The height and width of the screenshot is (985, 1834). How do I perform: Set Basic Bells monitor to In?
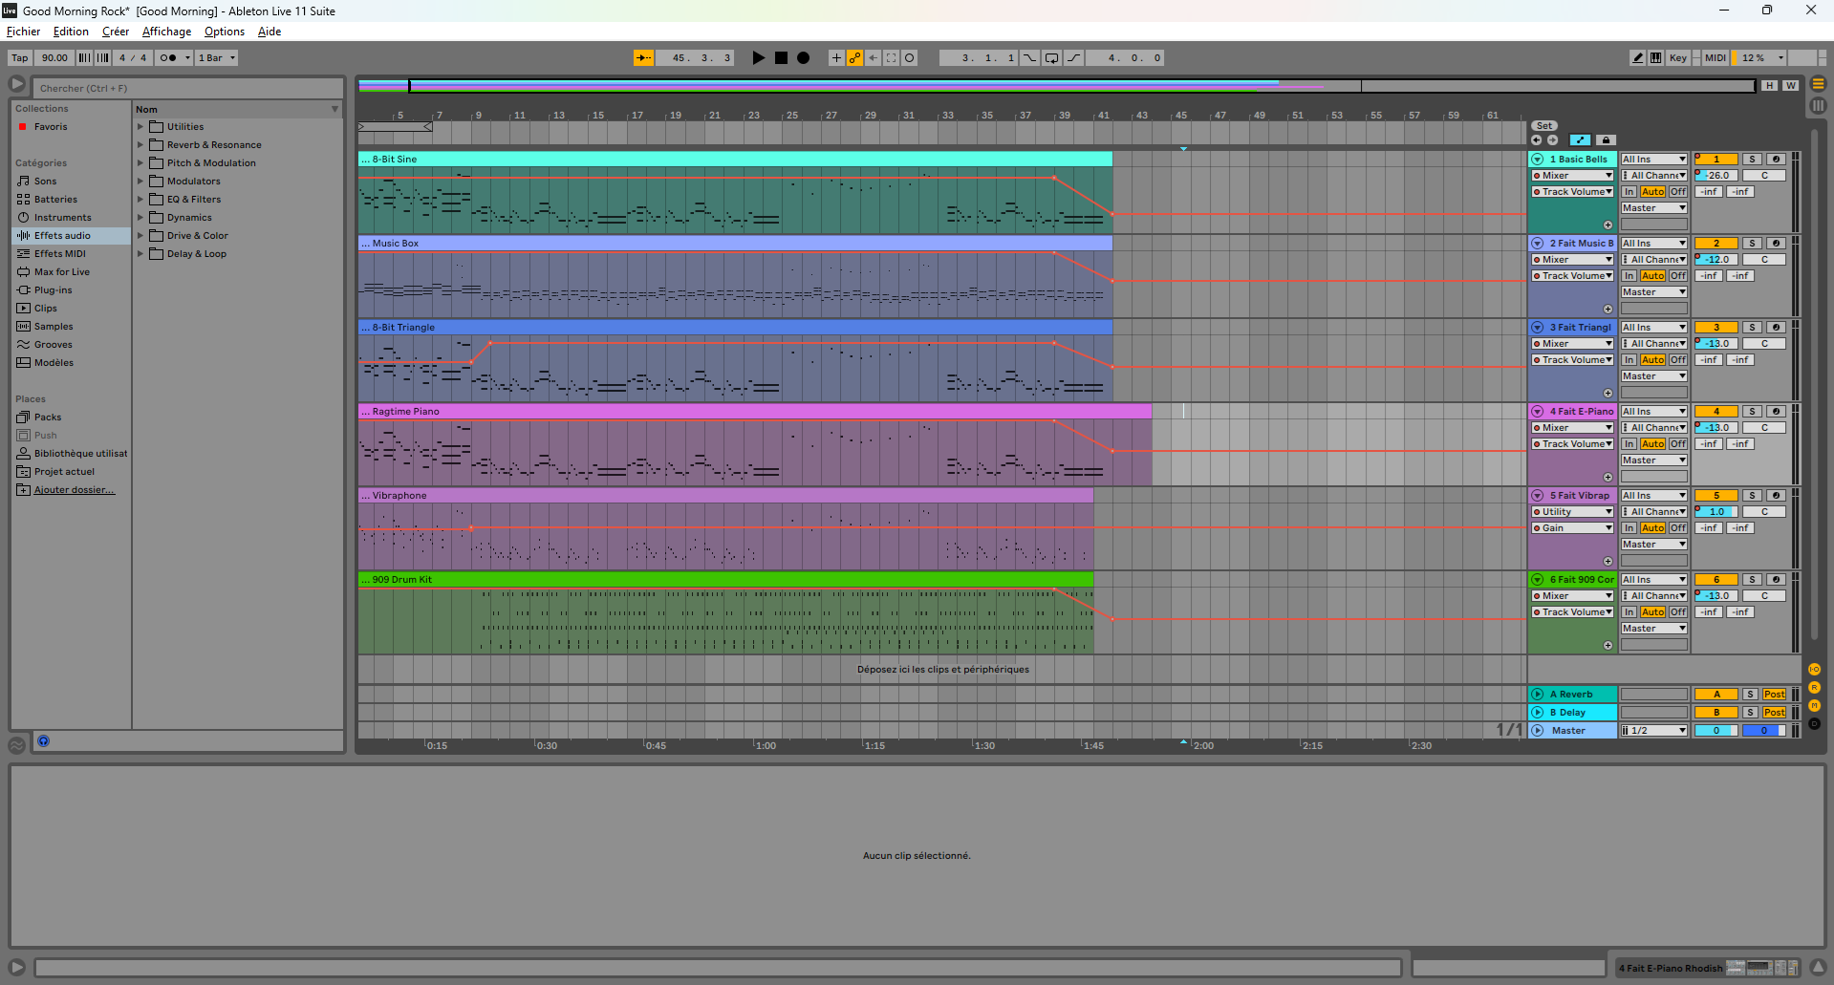point(1629,192)
